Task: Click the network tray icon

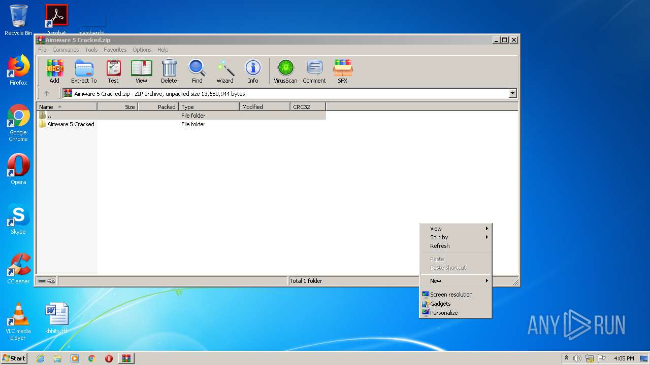Action: pos(590,358)
